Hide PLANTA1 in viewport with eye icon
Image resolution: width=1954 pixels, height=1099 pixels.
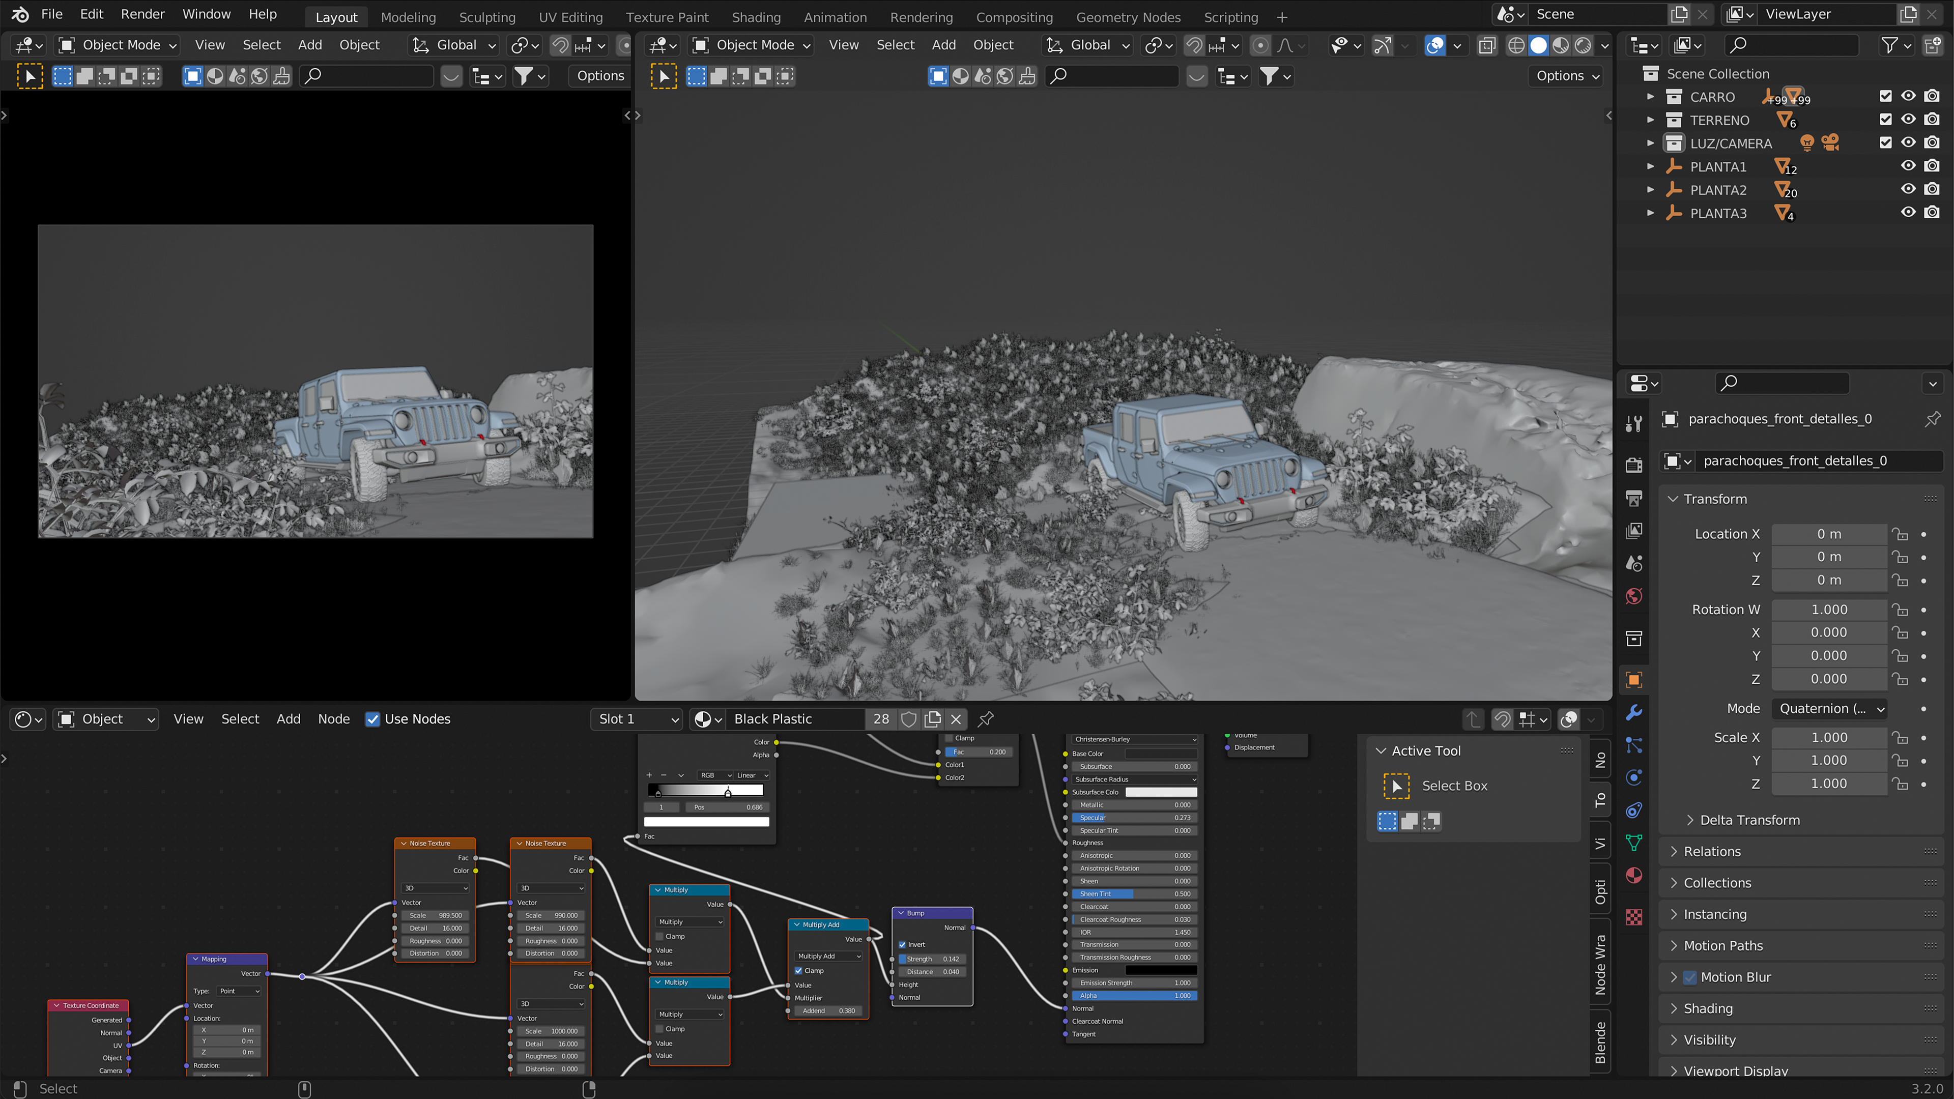point(1909,166)
